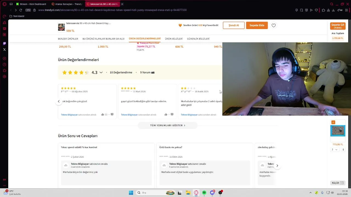The image size is (351, 197).
Task: Open Tekno Bilgisayar seller link in second review
Action: click(129, 115)
